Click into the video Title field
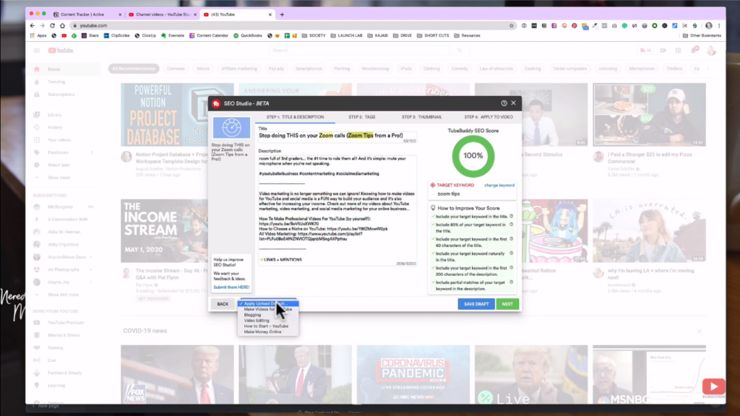 pyautogui.click(x=337, y=136)
